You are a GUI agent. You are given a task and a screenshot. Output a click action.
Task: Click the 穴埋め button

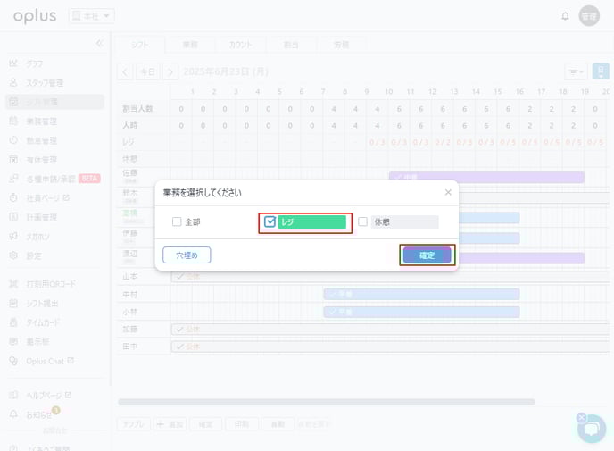187,255
